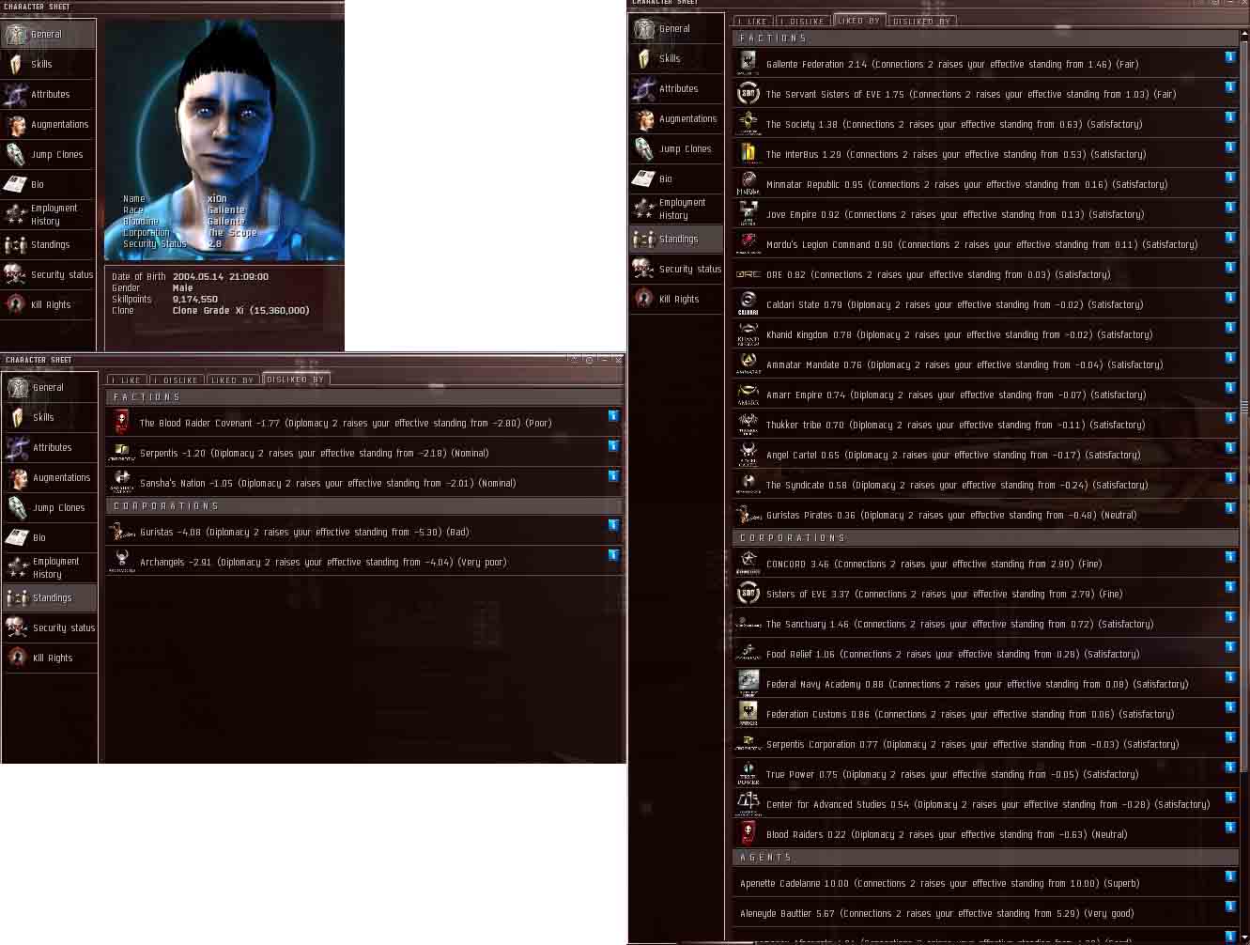Open Standings in the portrait window's sidebar
The image size is (1250, 945).
click(48, 244)
